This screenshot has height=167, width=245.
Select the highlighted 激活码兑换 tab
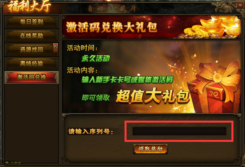click(31, 77)
